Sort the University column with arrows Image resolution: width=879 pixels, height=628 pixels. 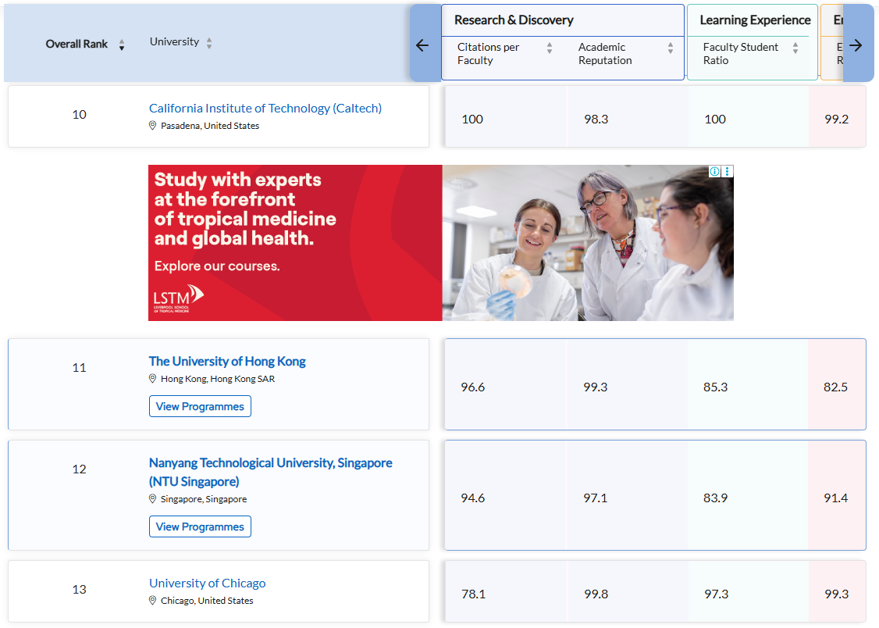point(209,43)
